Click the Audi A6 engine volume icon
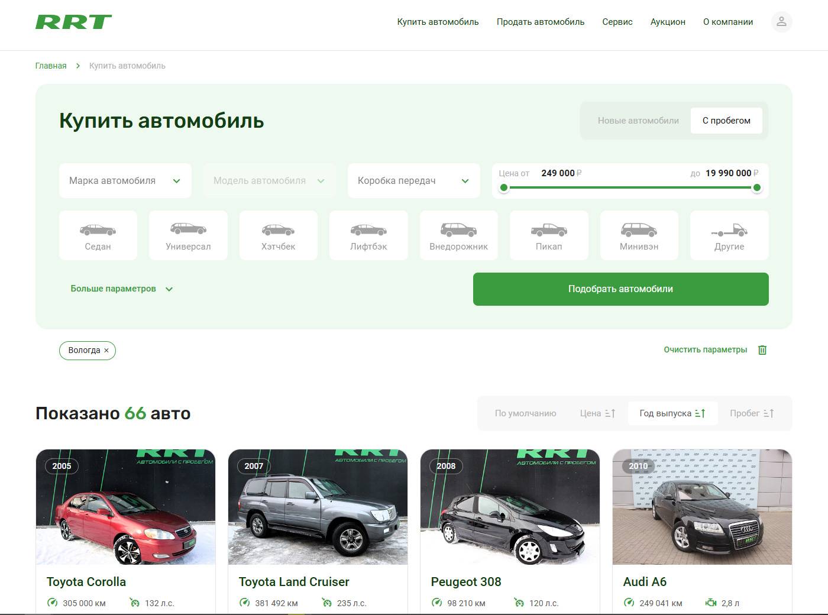The height and width of the screenshot is (615, 828). click(711, 603)
